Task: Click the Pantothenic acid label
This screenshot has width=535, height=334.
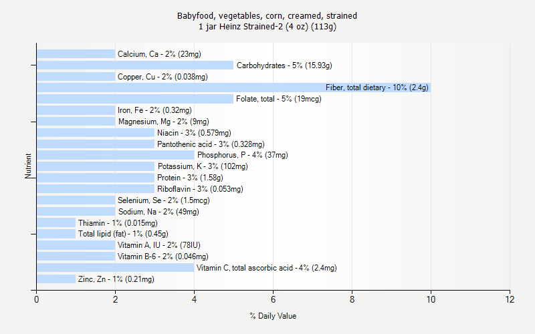Action: pyautogui.click(x=211, y=144)
